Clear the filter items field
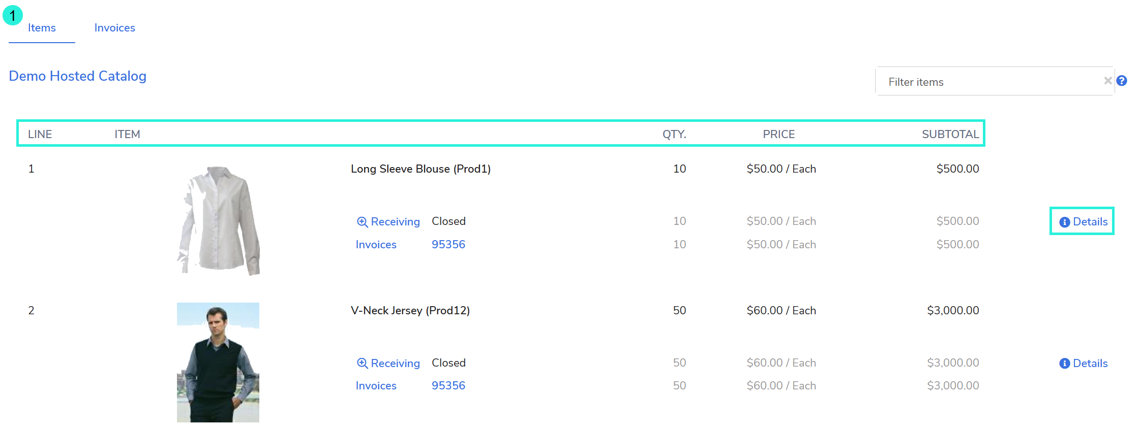 tap(1107, 81)
